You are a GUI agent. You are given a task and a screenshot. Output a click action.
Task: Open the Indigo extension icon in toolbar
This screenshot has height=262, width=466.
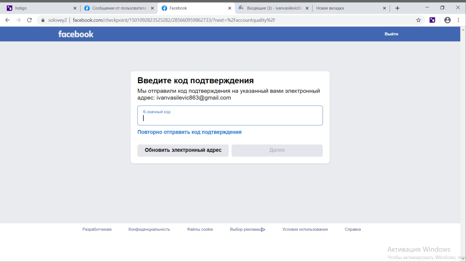(x=432, y=20)
